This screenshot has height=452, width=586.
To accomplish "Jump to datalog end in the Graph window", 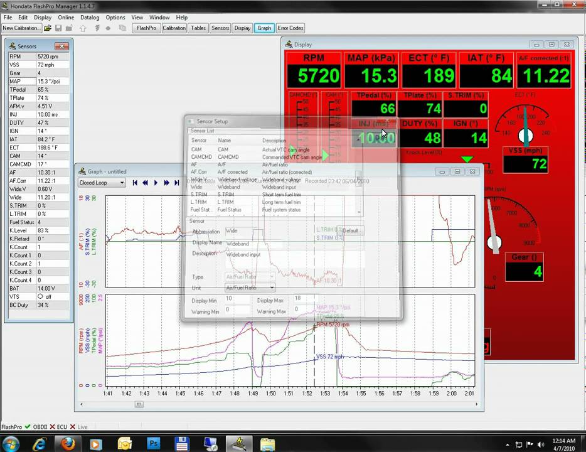I will tap(177, 183).
